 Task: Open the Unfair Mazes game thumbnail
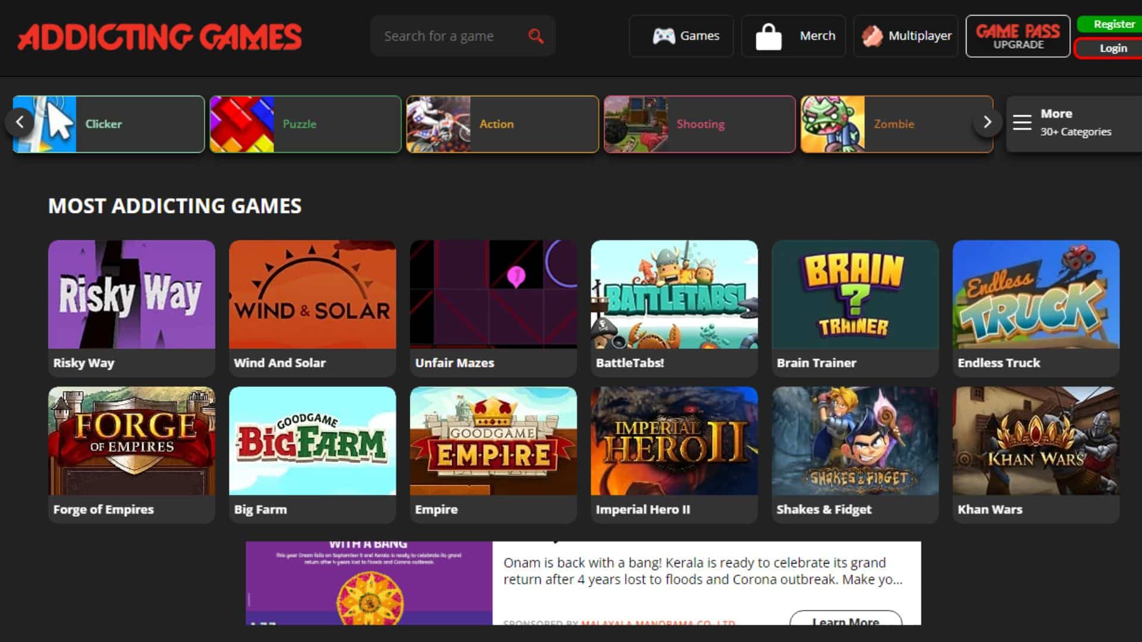tap(493, 294)
